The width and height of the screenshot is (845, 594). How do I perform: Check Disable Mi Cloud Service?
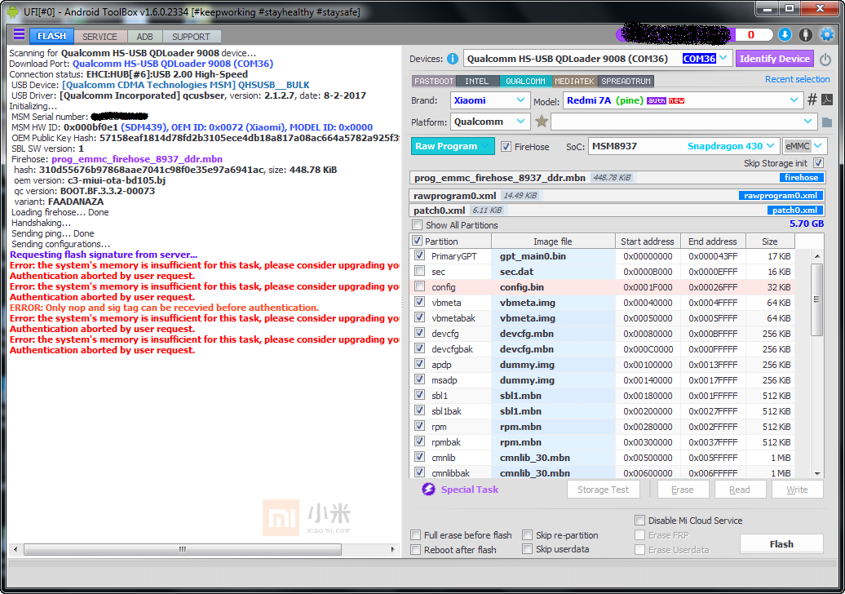tap(640, 521)
